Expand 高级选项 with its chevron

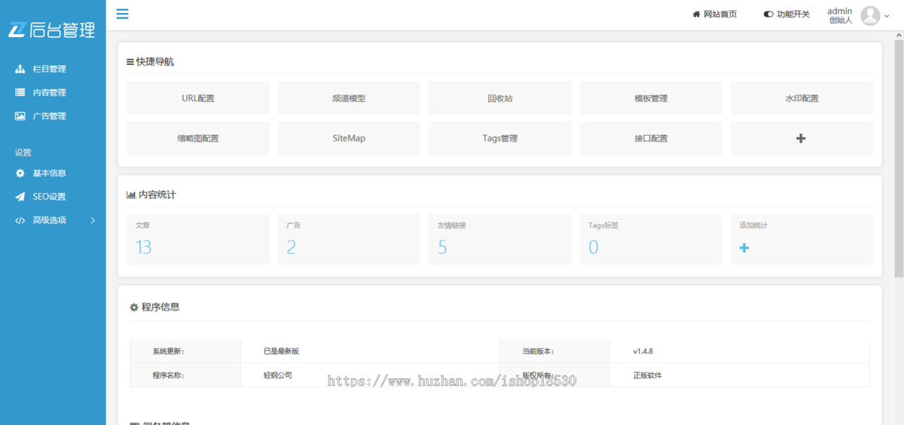[93, 220]
